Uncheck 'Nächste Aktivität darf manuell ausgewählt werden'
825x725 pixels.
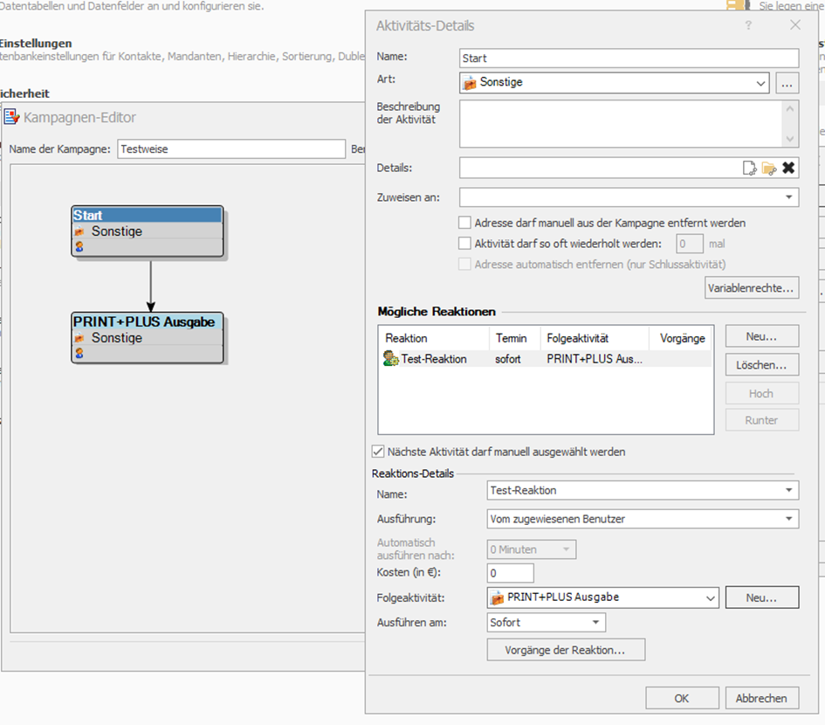click(378, 452)
